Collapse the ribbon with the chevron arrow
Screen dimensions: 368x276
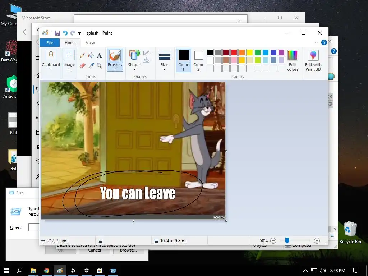point(316,42)
